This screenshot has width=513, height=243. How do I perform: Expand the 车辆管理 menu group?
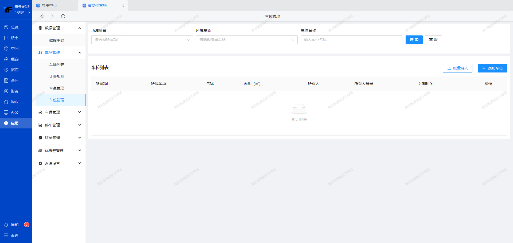pos(59,112)
